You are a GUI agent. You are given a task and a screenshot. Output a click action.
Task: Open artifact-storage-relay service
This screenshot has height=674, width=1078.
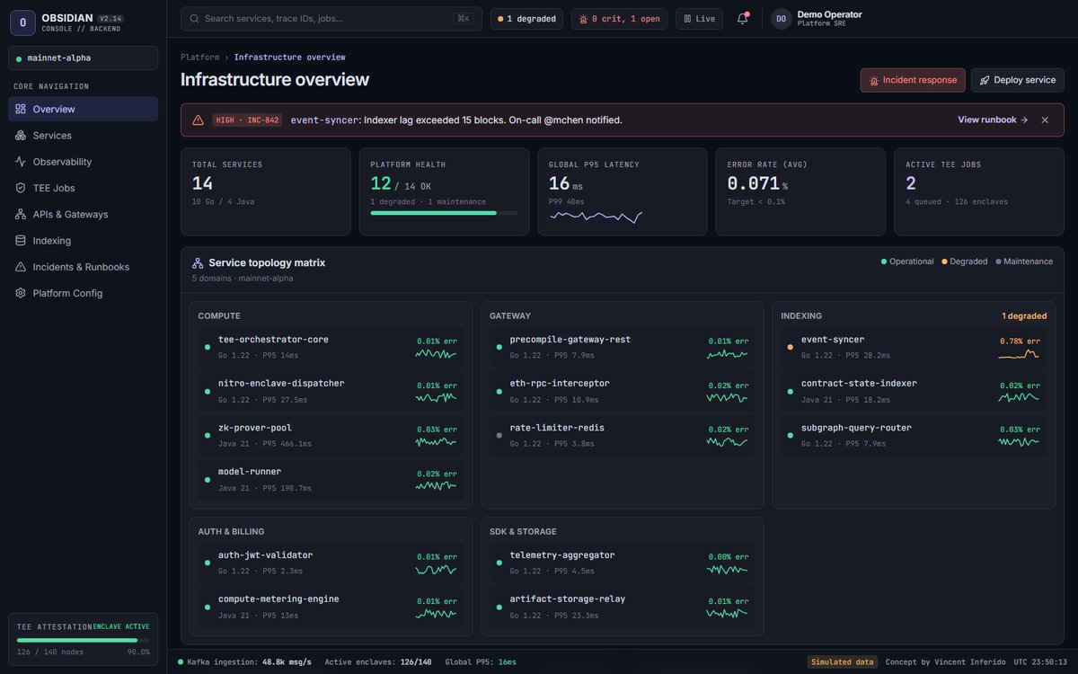(x=623, y=606)
